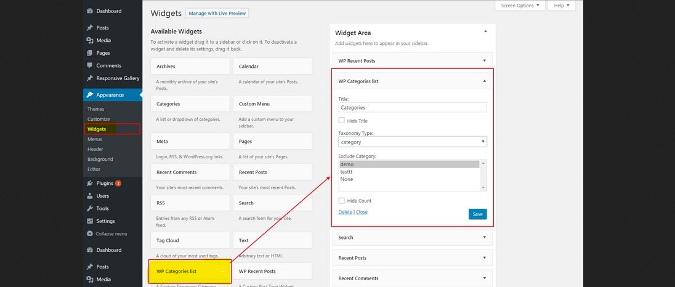
Task: Open the Screen Options panel
Action: 520,6
